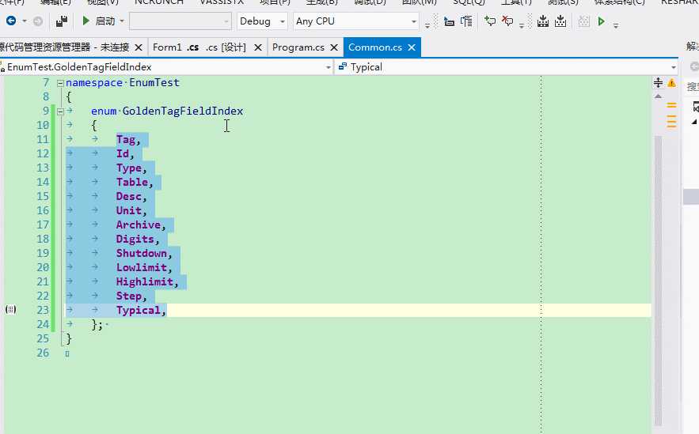The image size is (699, 434).
Task: Click the editor split handle icon above scrollbar
Action: click(658, 82)
